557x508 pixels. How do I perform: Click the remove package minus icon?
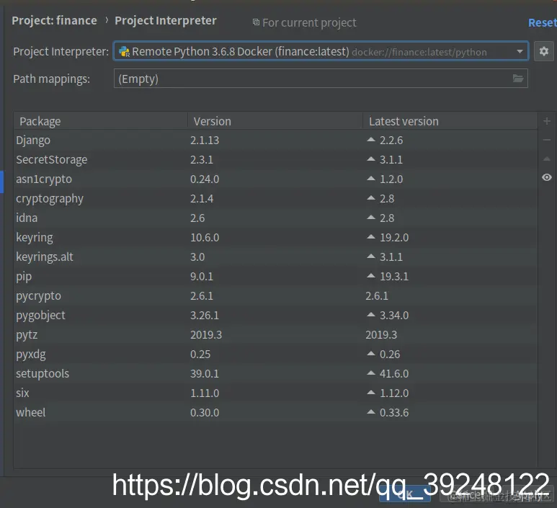pos(547,140)
